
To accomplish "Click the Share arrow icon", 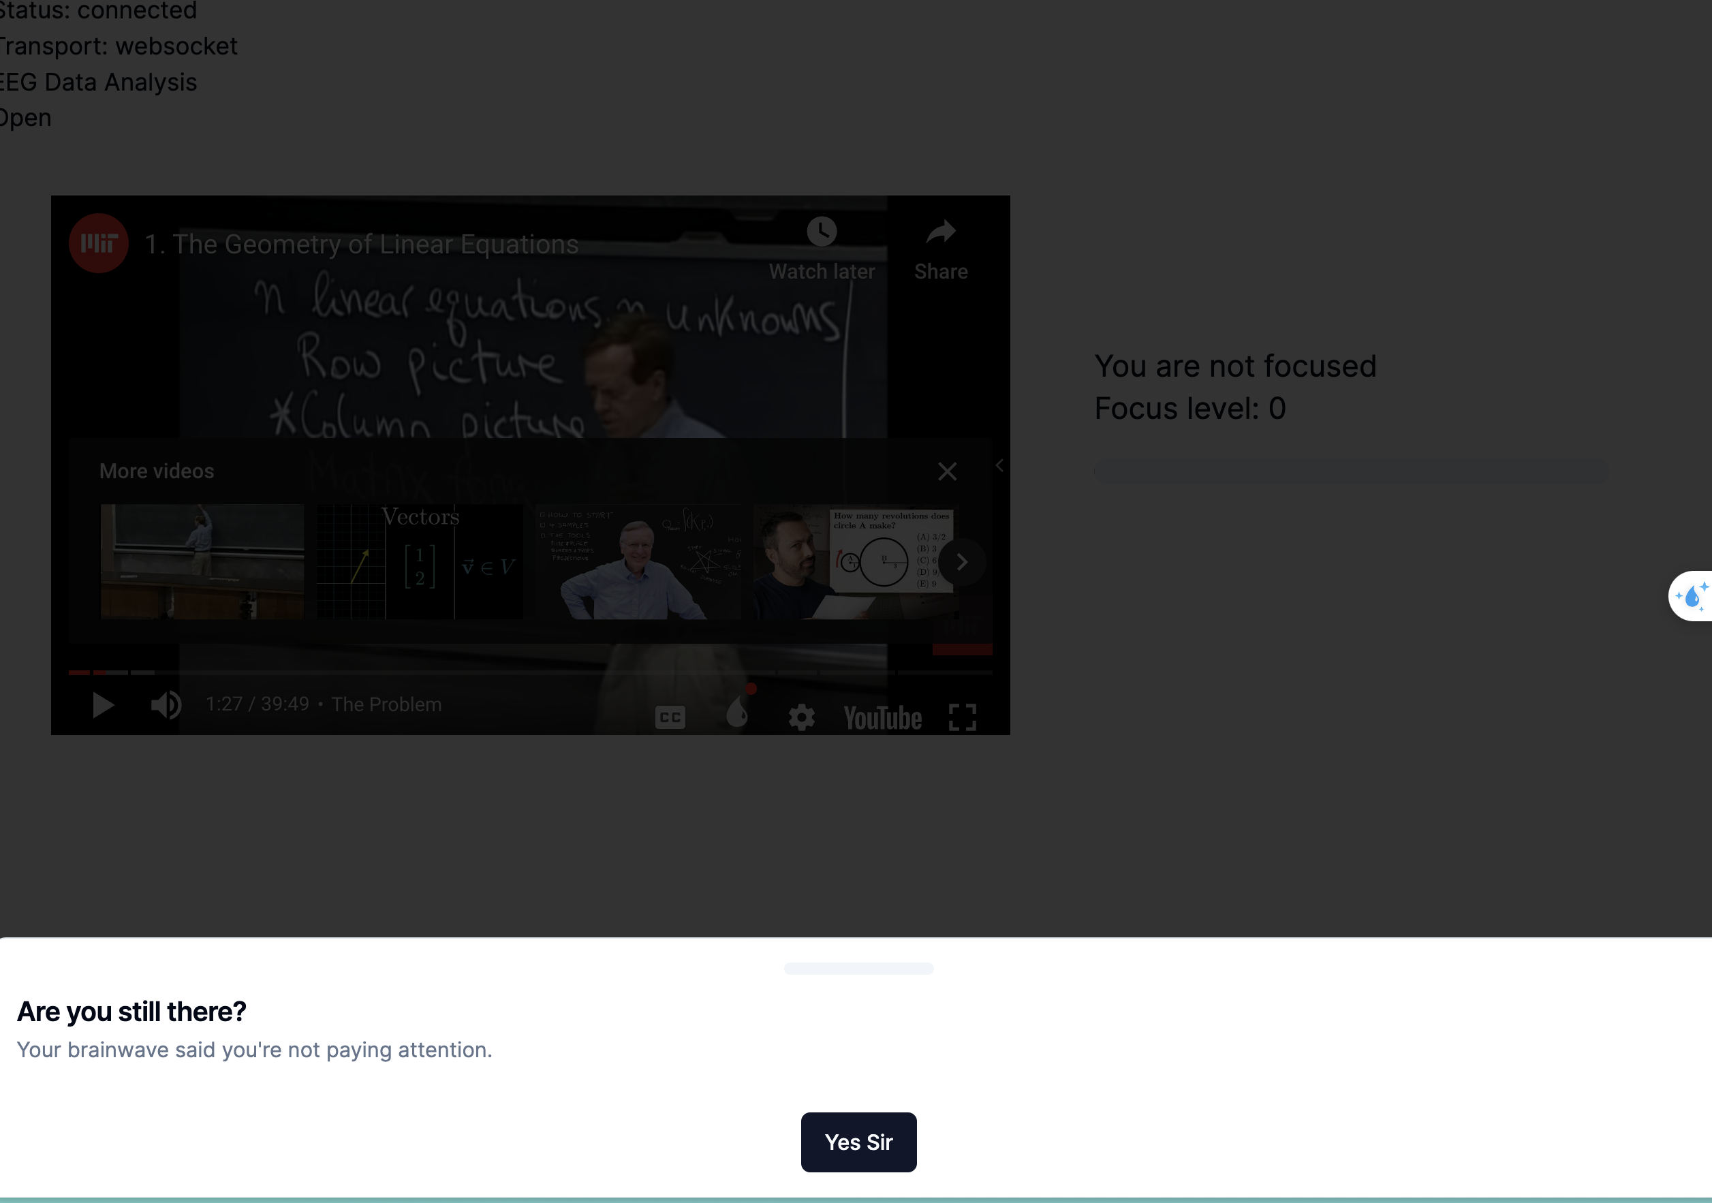I will tap(940, 232).
